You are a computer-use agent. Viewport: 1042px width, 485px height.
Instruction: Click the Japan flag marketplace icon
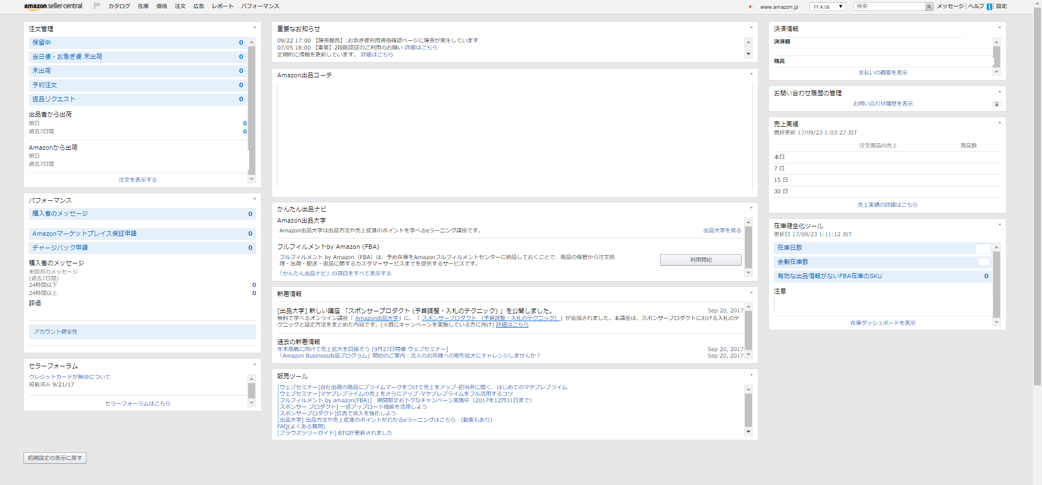click(x=750, y=7)
